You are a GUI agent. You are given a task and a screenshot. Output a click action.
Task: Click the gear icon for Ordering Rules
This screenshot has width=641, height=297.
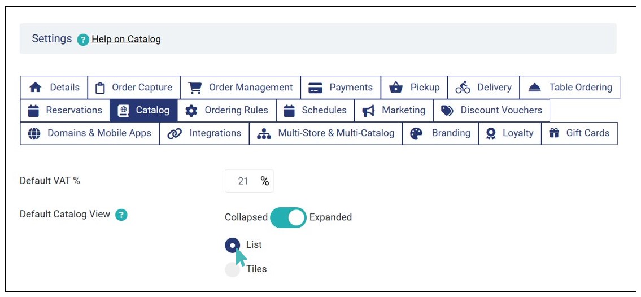(191, 111)
